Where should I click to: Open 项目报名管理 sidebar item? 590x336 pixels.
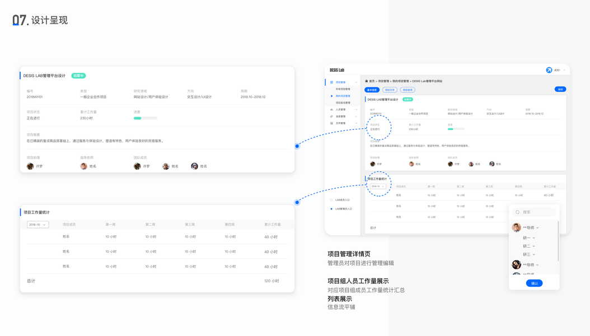(x=343, y=102)
